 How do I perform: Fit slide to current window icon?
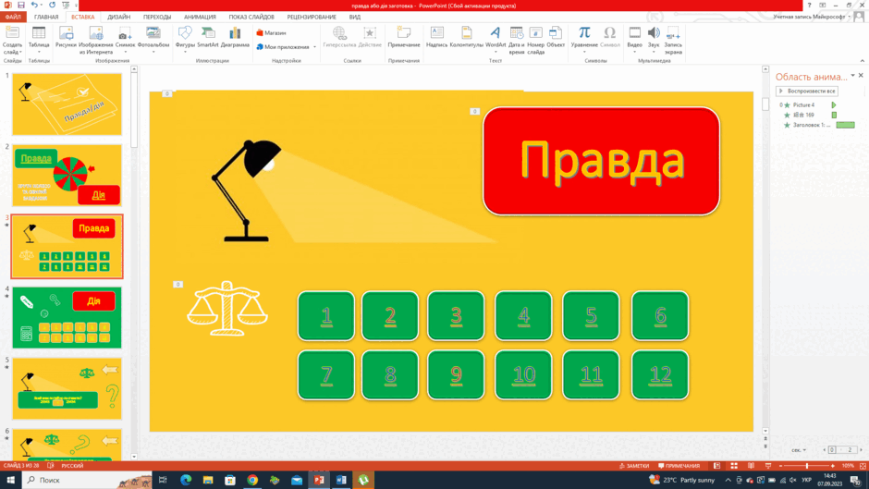pyautogui.click(x=863, y=466)
